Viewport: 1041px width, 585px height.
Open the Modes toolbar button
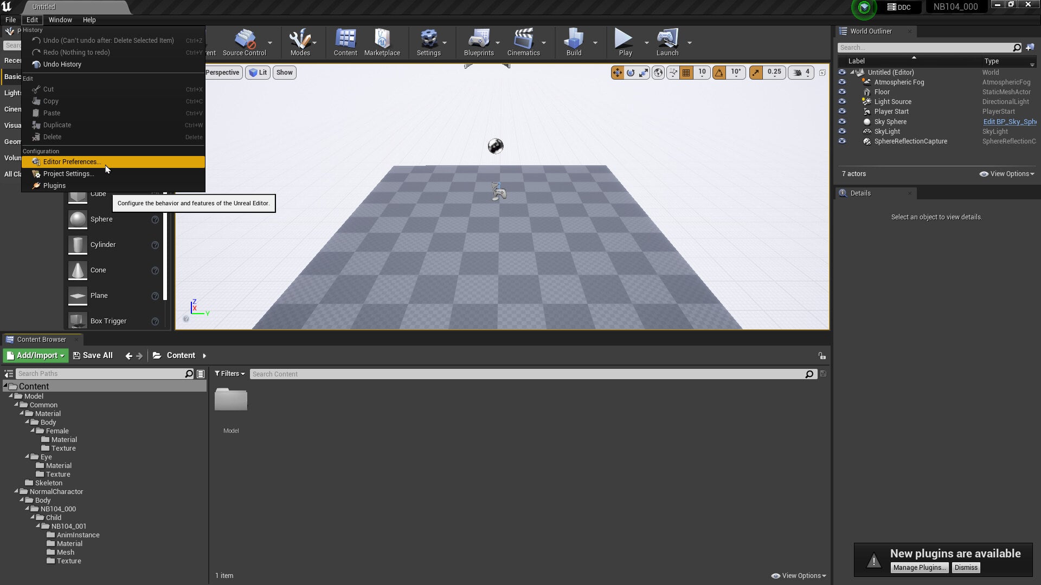click(x=300, y=42)
